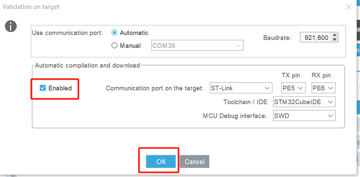Increase baudrate with the up arrow
Image resolution: width=360 pixels, height=177 pixels.
335,35
